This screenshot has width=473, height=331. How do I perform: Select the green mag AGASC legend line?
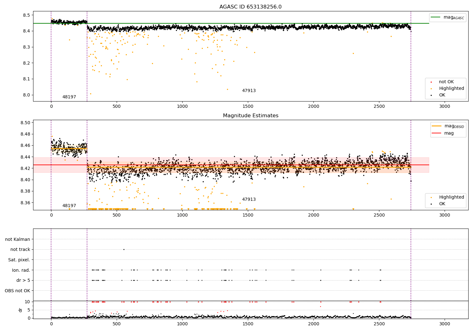pos(436,17)
